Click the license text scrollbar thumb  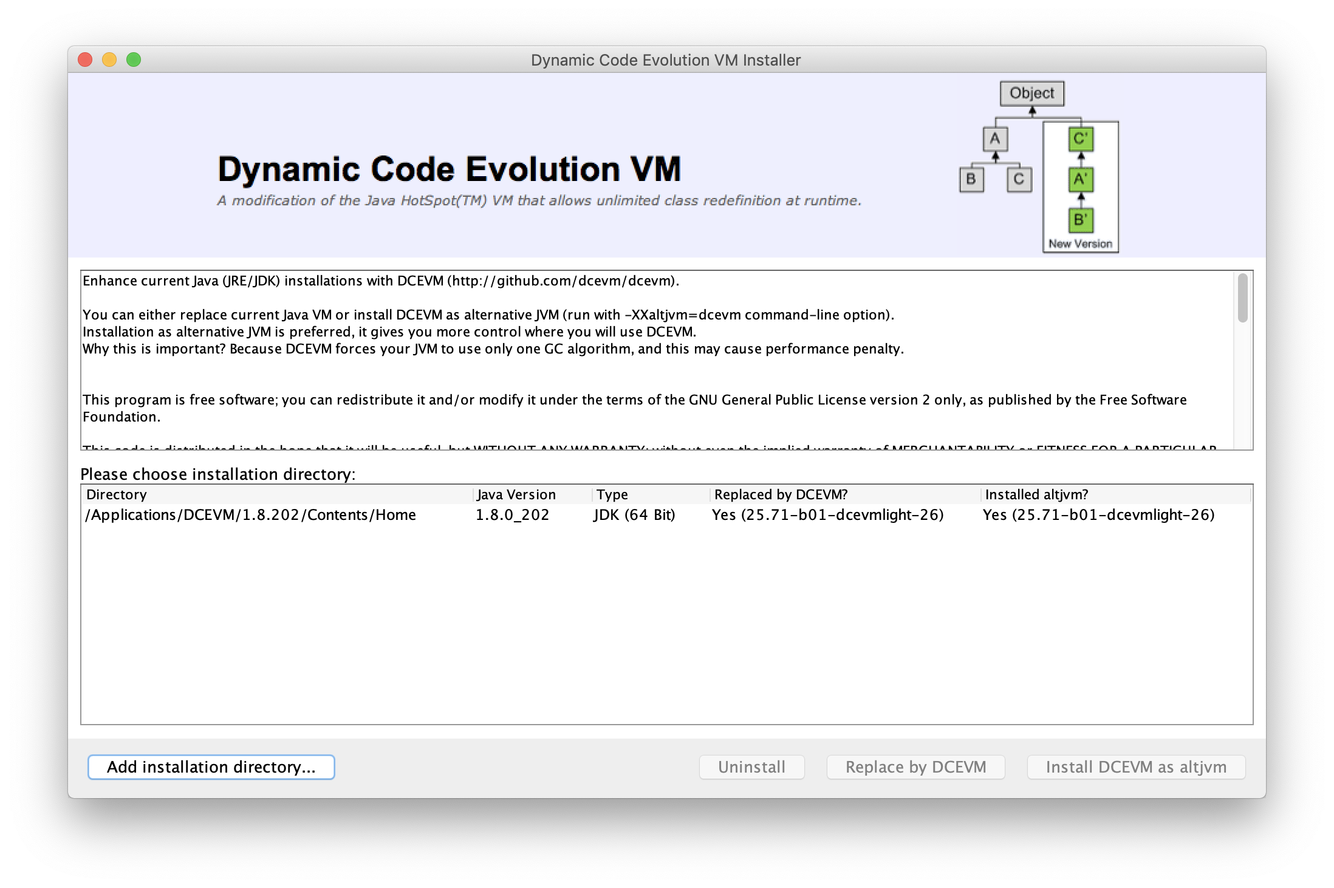tap(1242, 298)
